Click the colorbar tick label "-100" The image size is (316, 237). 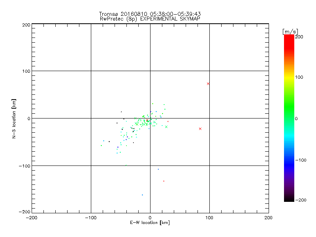[x=301, y=160]
